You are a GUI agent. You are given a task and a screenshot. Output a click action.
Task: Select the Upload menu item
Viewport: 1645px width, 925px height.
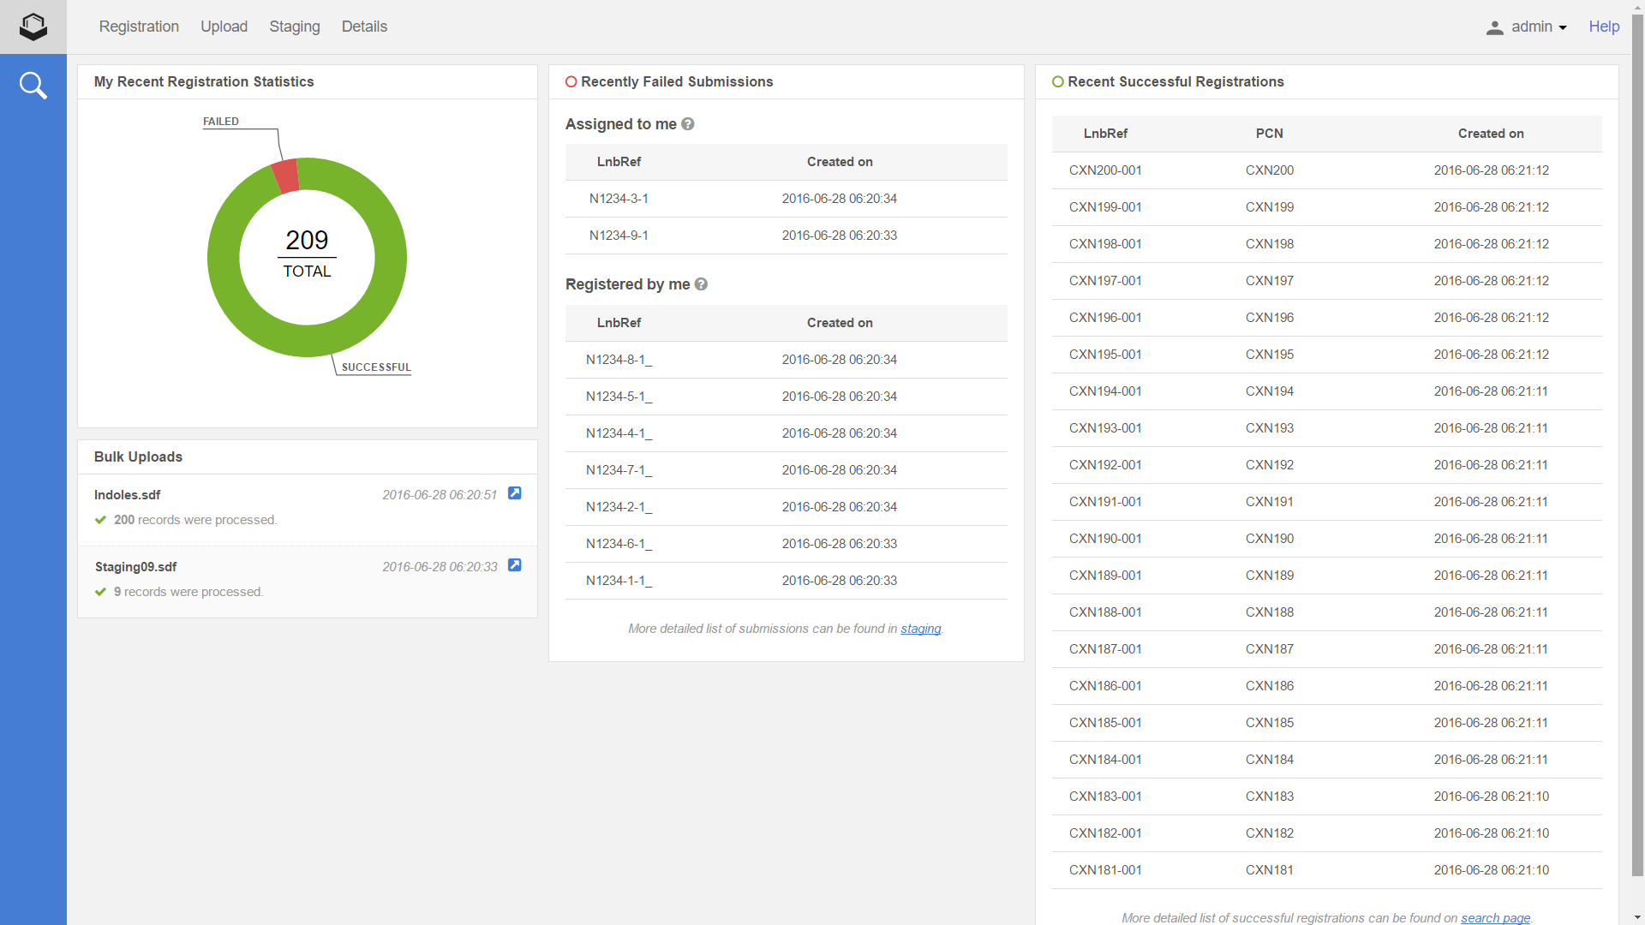224,27
